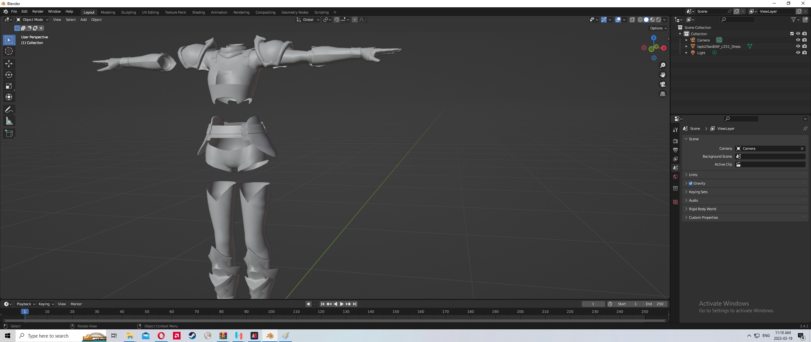Toggle camera view in viewport
This screenshot has width=811, height=342.
pos(662,84)
